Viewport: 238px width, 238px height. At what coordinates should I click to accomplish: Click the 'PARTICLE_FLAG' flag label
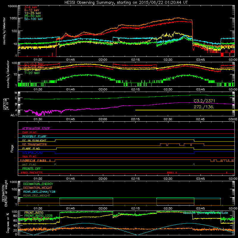[x=34, y=160]
